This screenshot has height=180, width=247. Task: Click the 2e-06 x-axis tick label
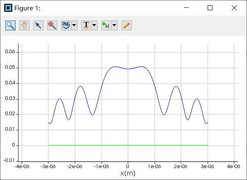(181, 166)
